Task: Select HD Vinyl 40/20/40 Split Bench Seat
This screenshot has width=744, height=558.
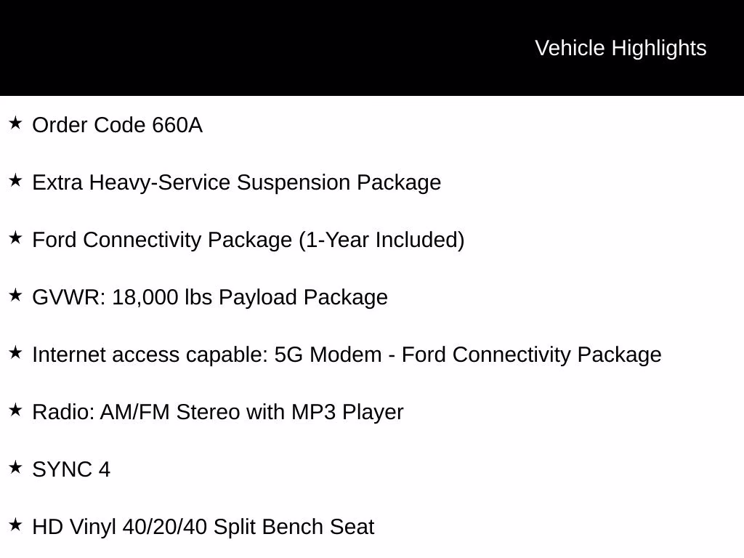Action: tap(203, 527)
